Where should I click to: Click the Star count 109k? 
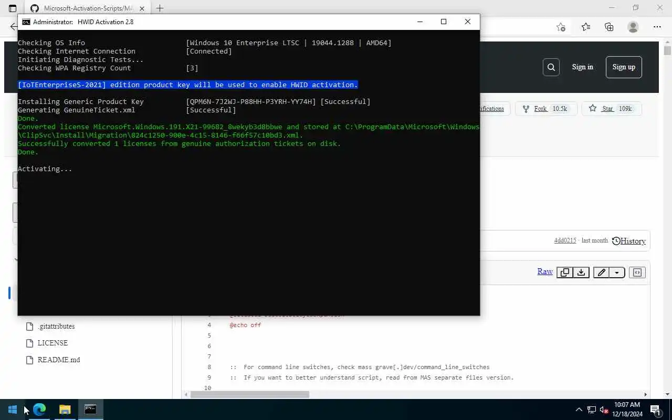pyautogui.click(x=625, y=109)
